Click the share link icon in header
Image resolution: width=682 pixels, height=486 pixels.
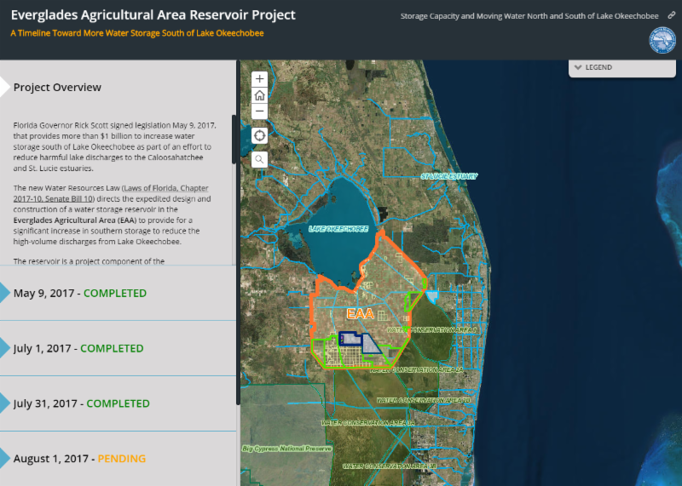tap(671, 15)
